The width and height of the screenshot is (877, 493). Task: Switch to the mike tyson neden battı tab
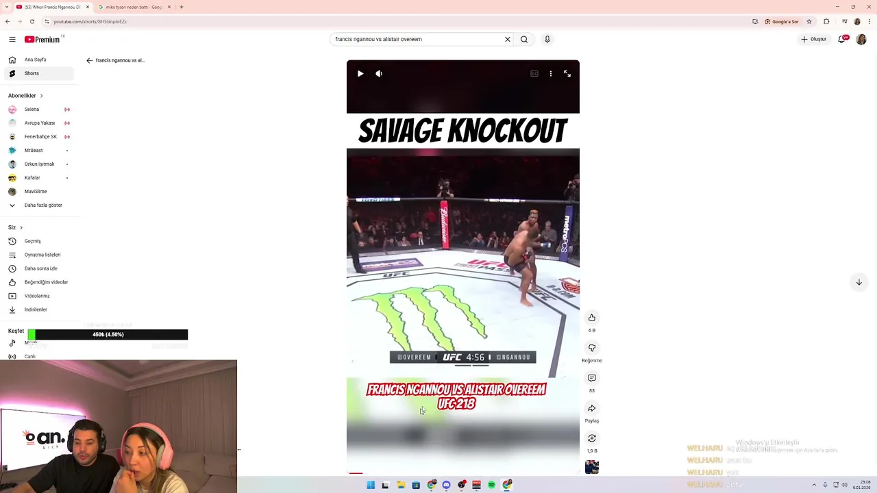click(134, 7)
